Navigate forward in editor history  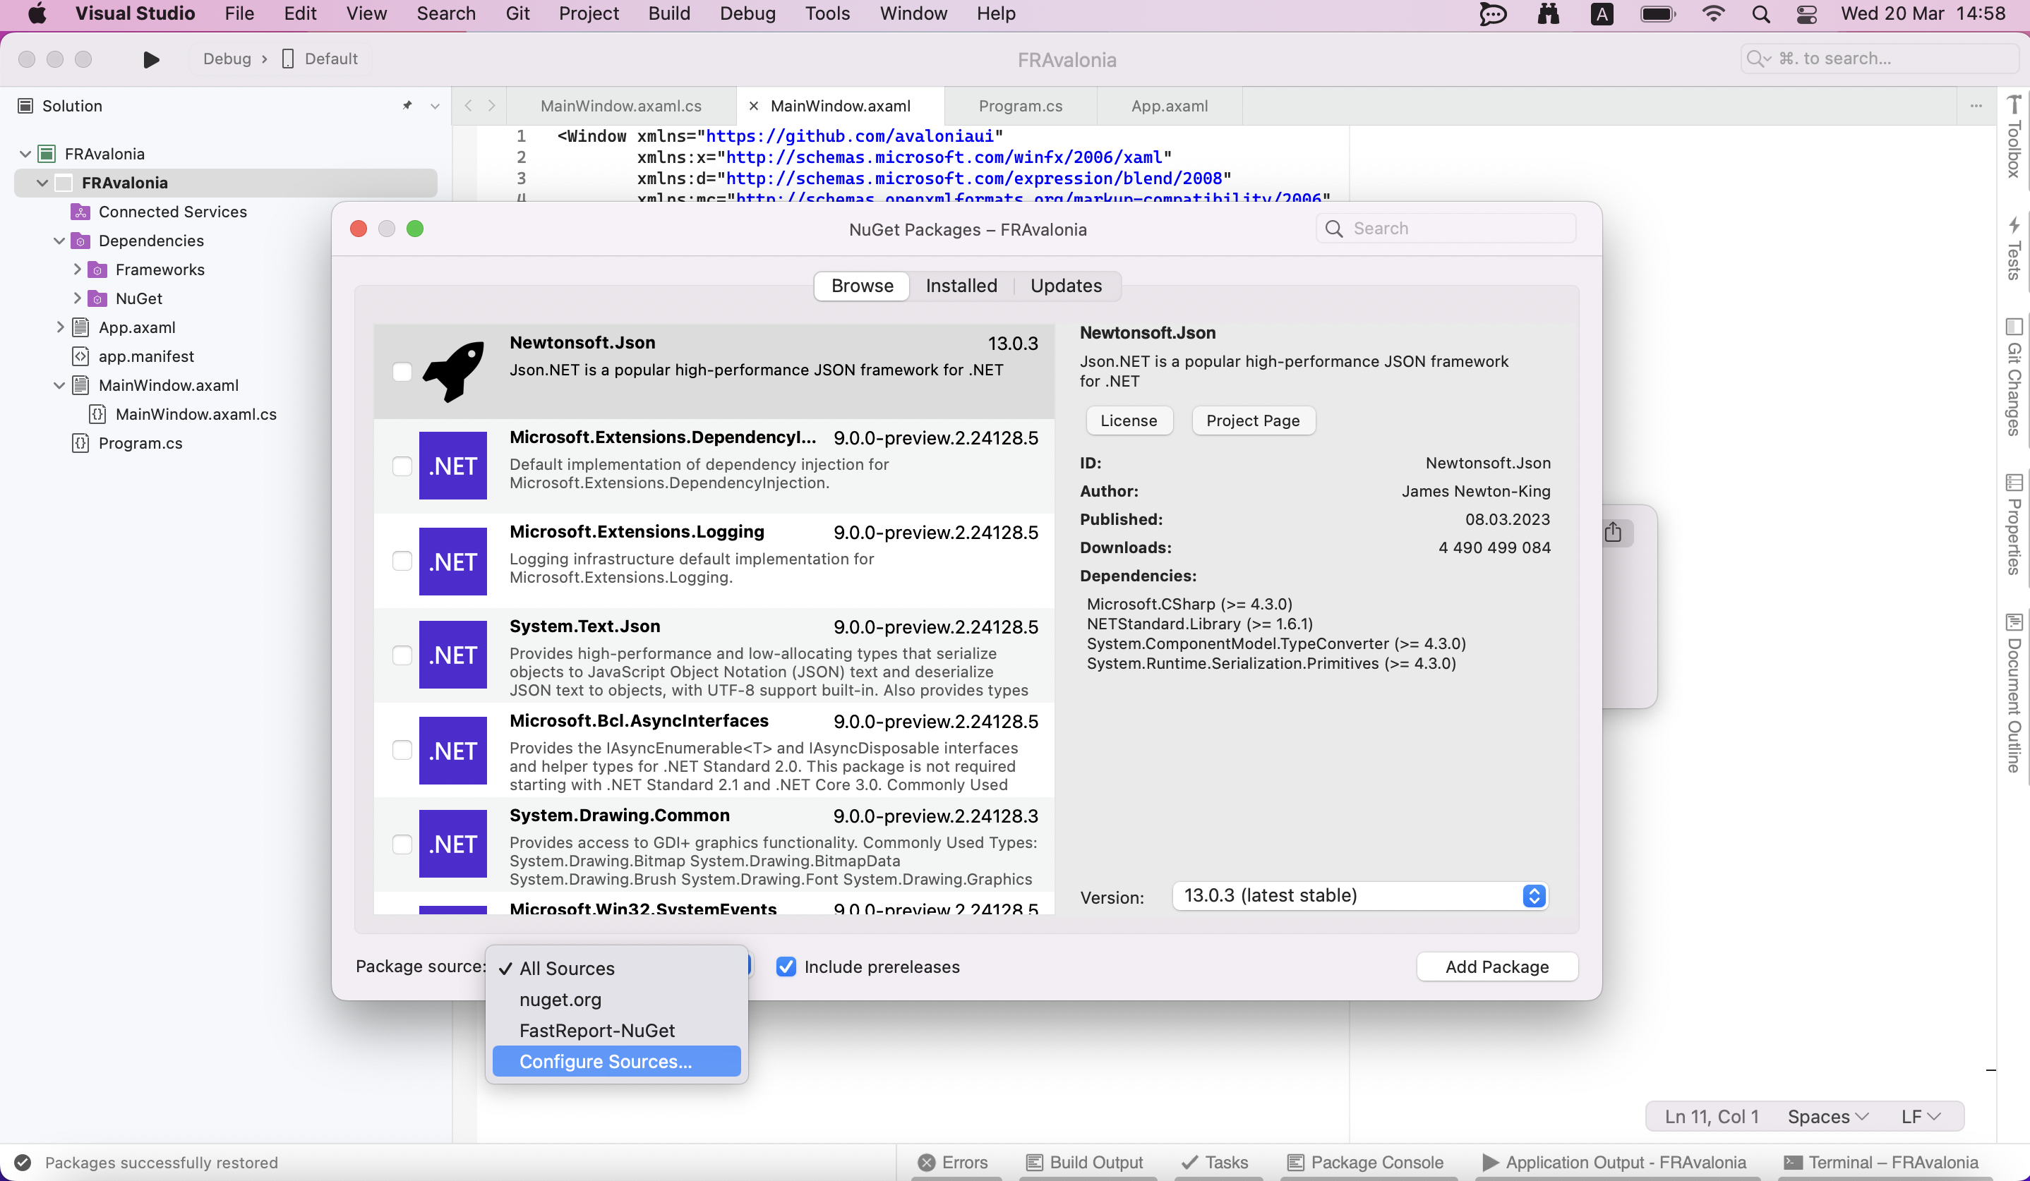(491, 105)
